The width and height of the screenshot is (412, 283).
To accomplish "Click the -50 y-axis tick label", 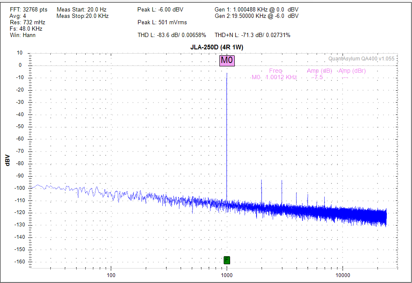I will [20, 126].
